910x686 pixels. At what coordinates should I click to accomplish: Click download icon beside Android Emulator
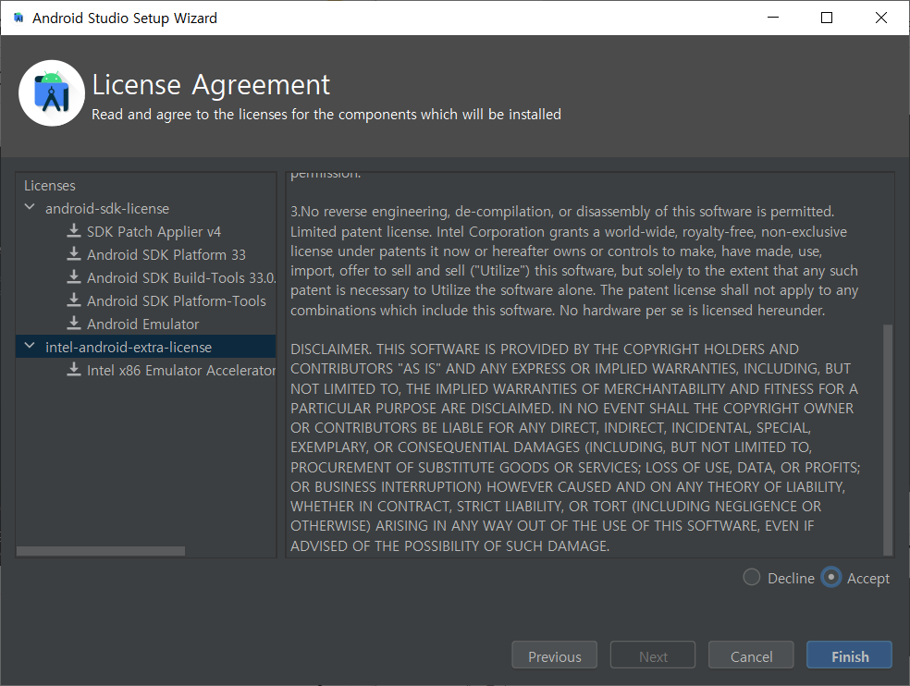point(74,324)
